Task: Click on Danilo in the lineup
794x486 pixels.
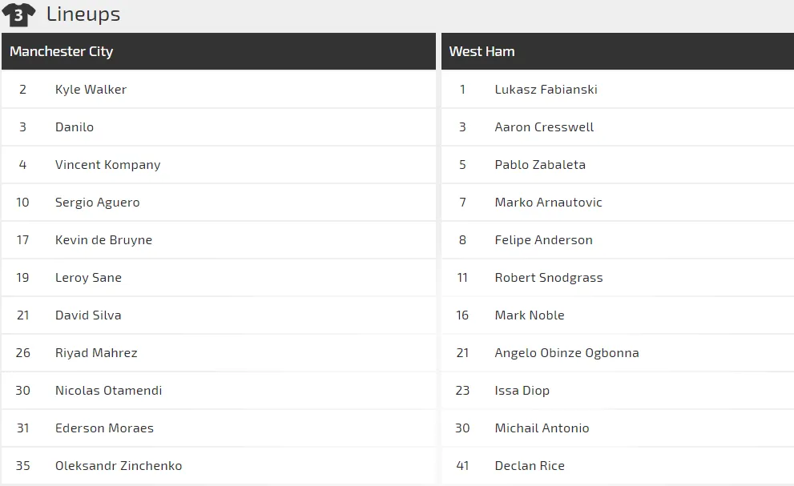Action: tap(75, 127)
